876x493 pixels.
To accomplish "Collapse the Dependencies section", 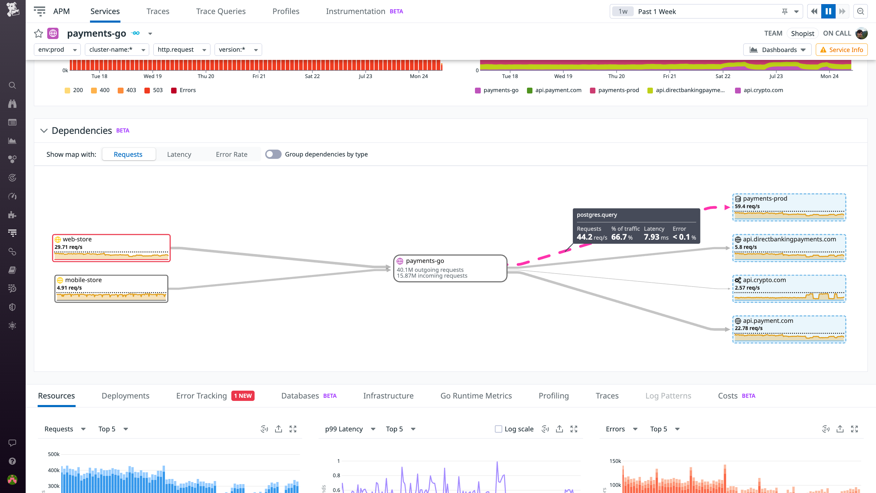I will (x=43, y=130).
